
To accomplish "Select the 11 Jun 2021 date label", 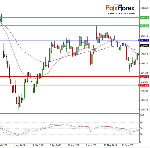I will click(128, 145).
